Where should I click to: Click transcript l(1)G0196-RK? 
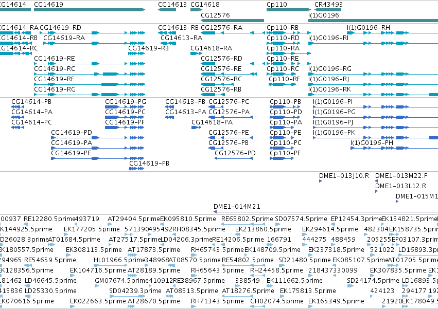329,89
